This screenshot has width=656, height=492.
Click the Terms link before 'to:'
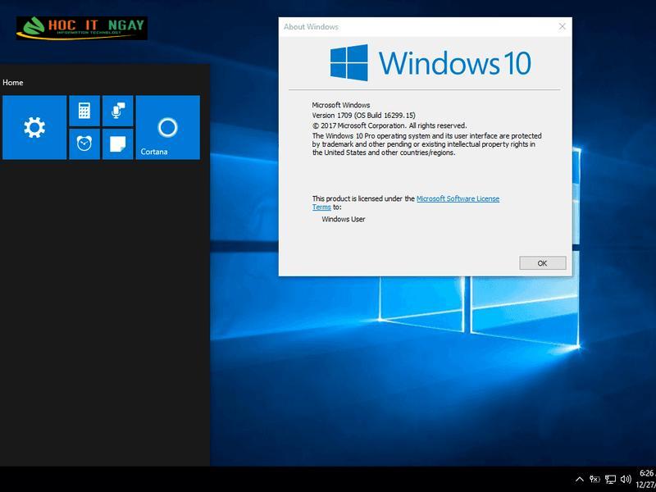(321, 207)
